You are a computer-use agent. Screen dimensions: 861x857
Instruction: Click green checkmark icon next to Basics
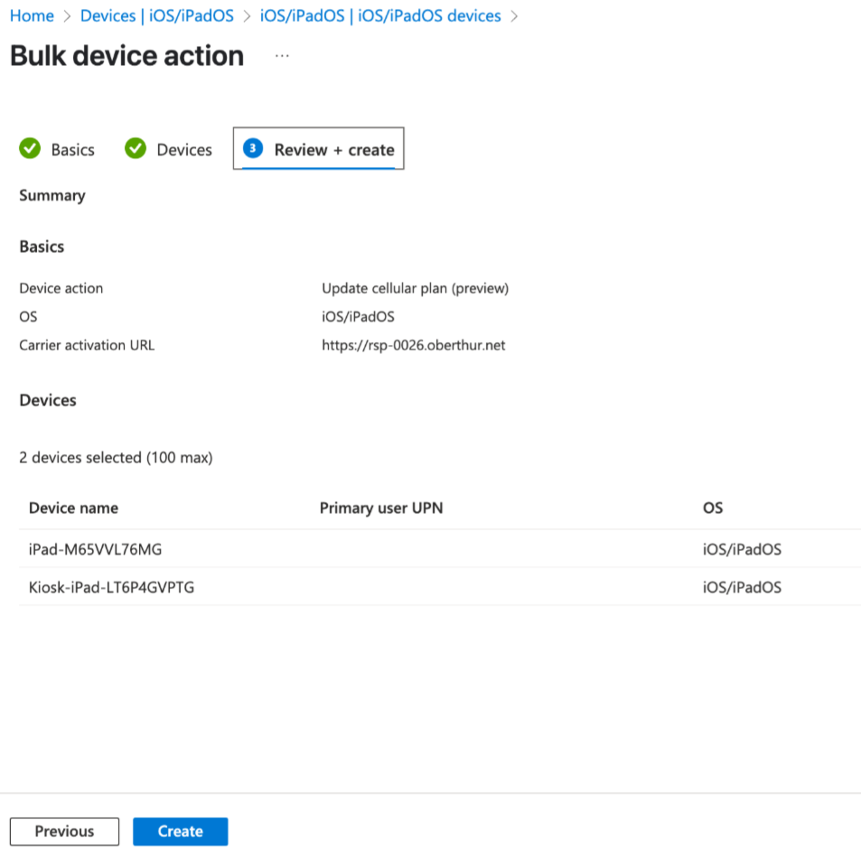(30, 149)
